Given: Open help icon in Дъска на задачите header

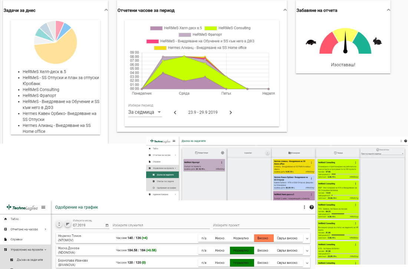Looking at the screenshot, I should pyautogui.click(x=405, y=141).
